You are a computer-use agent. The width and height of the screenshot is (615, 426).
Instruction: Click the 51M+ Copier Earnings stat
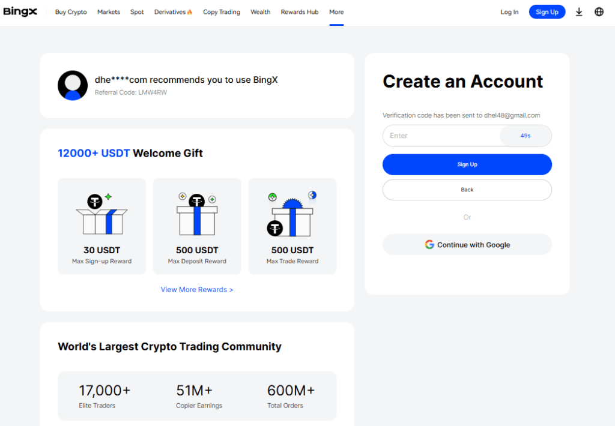pos(199,396)
